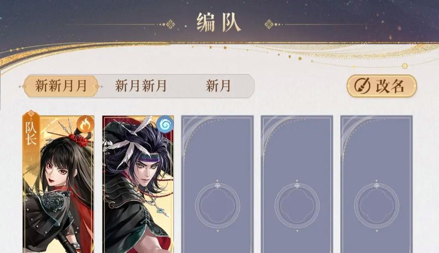Add a member to the fifth empty slot
The height and width of the screenshot is (253, 439).
376,184
